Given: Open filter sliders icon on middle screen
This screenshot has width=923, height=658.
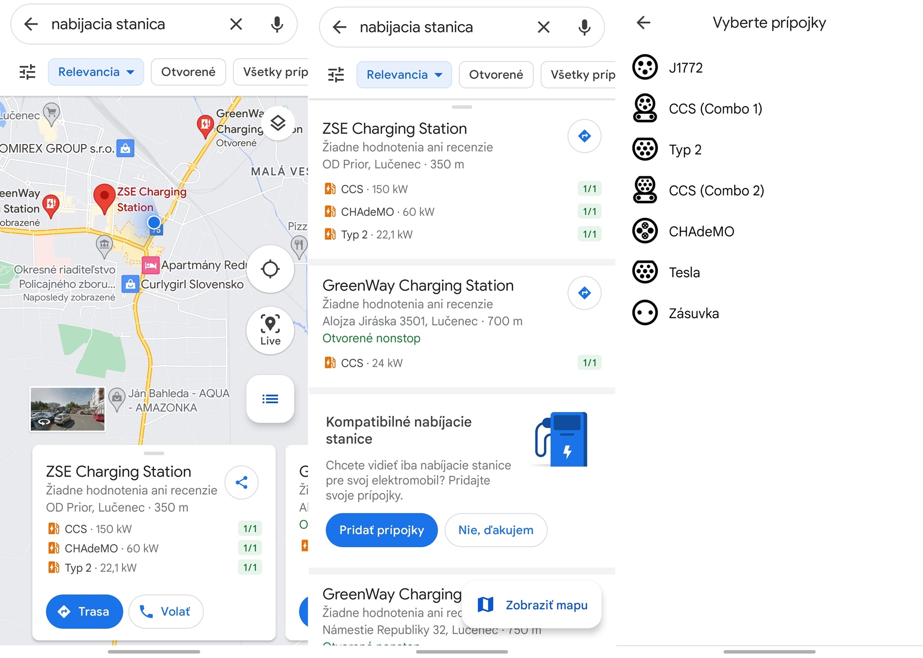Looking at the screenshot, I should tap(336, 75).
